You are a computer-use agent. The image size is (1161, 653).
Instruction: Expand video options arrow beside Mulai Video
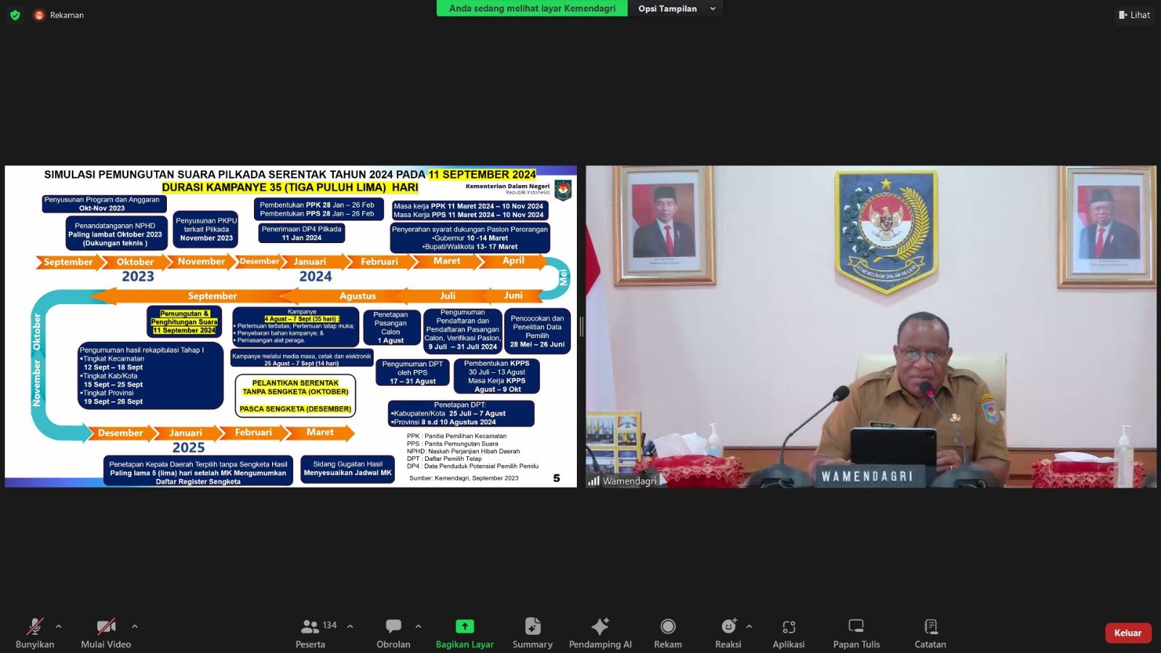134,626
